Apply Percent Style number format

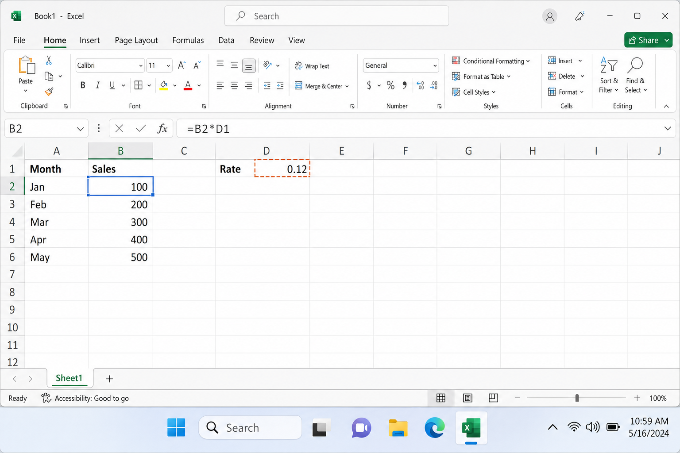390,85
